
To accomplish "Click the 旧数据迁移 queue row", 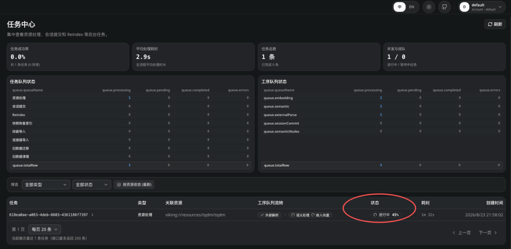I will (131, 148).
